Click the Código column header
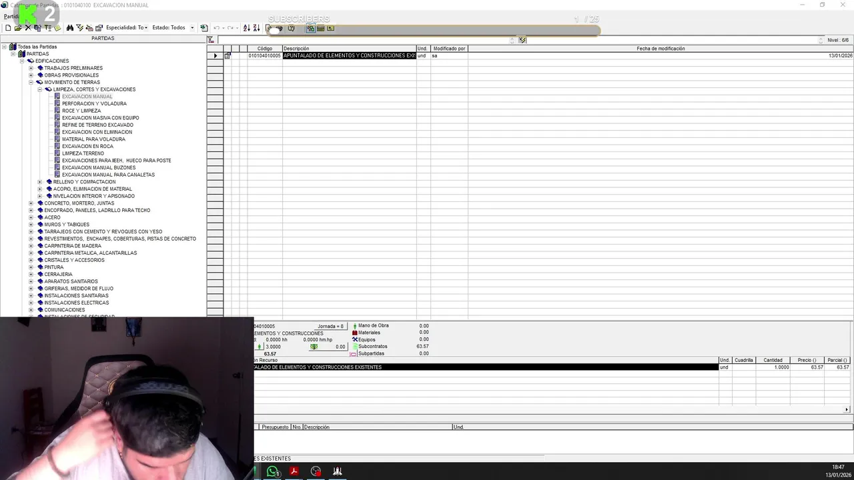 pos(265,49)
